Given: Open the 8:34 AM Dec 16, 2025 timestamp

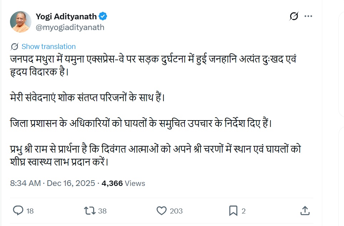Looking at the screenshot, I should click(x=52, y=183).
